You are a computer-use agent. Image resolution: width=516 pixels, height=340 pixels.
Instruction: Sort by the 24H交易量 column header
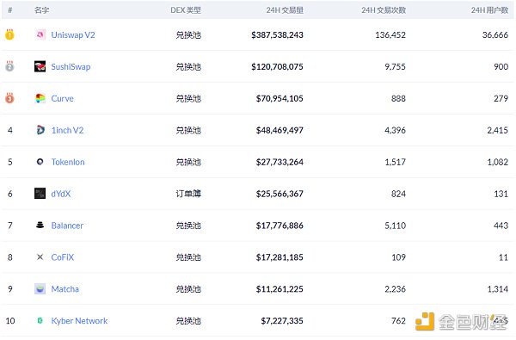tap(285, 10)
